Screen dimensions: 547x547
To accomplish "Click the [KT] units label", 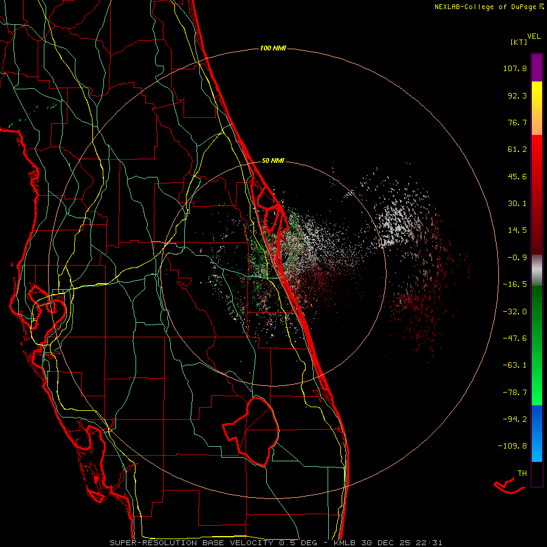I will click(x=518, y=42).
